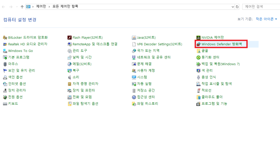Open the Java(32비트) icon
The image size is (280, 153).
(x=134, y=37)
